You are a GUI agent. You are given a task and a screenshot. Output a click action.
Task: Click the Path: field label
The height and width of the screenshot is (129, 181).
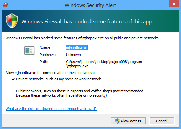(44, 62)
